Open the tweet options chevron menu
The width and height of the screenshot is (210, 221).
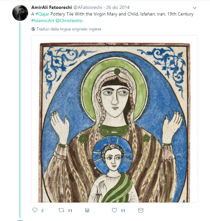pyautogui.click(x=194, y=8)
